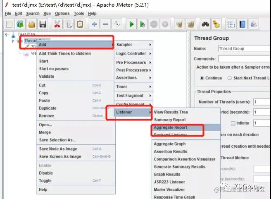Expand the Sampler submenu

click(133, 45)
